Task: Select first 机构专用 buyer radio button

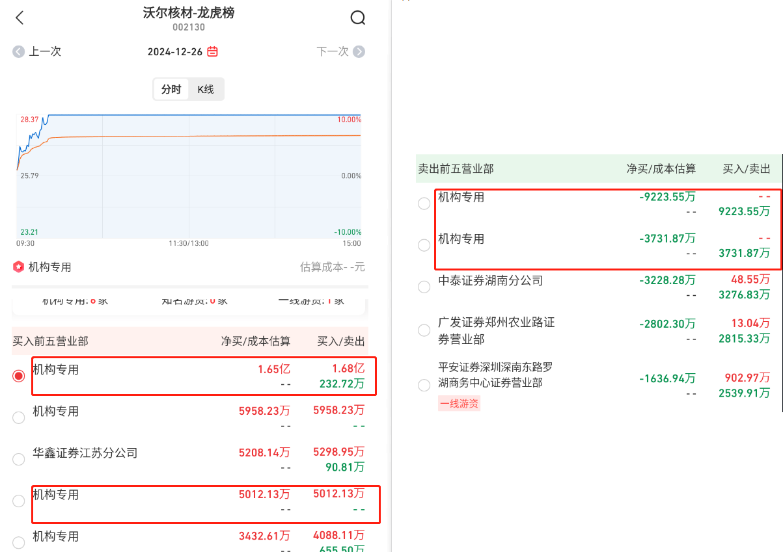Action: click(19, 376)
